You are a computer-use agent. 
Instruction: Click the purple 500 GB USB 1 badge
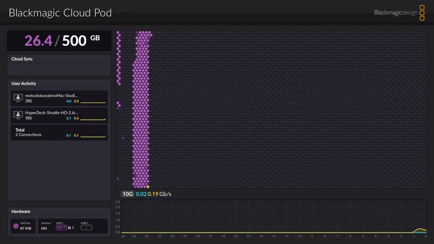tap(61, 227)
